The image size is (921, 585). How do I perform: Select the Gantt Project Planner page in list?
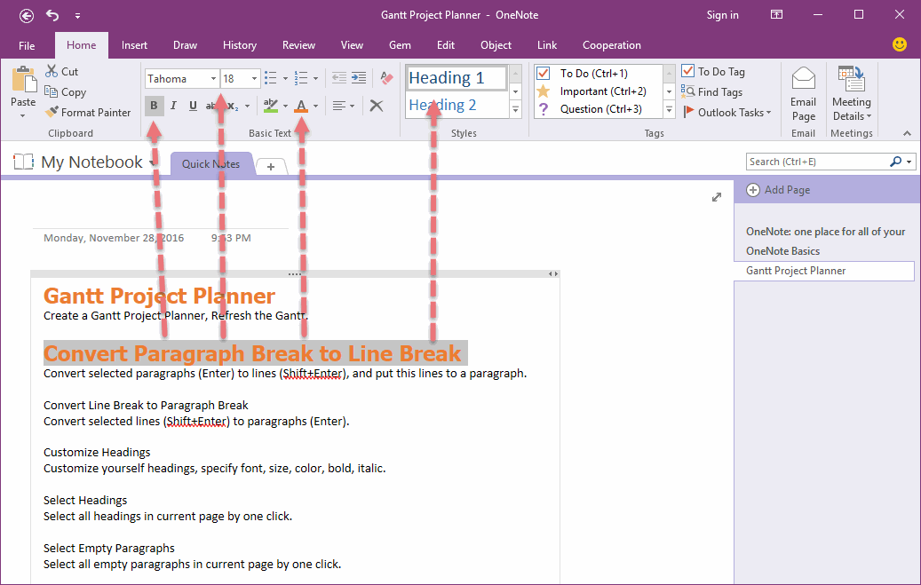tap(824, 271)
